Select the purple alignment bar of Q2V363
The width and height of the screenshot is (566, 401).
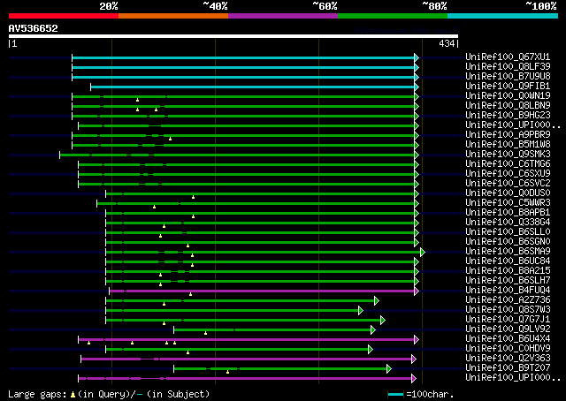click(x=247, y=359)
